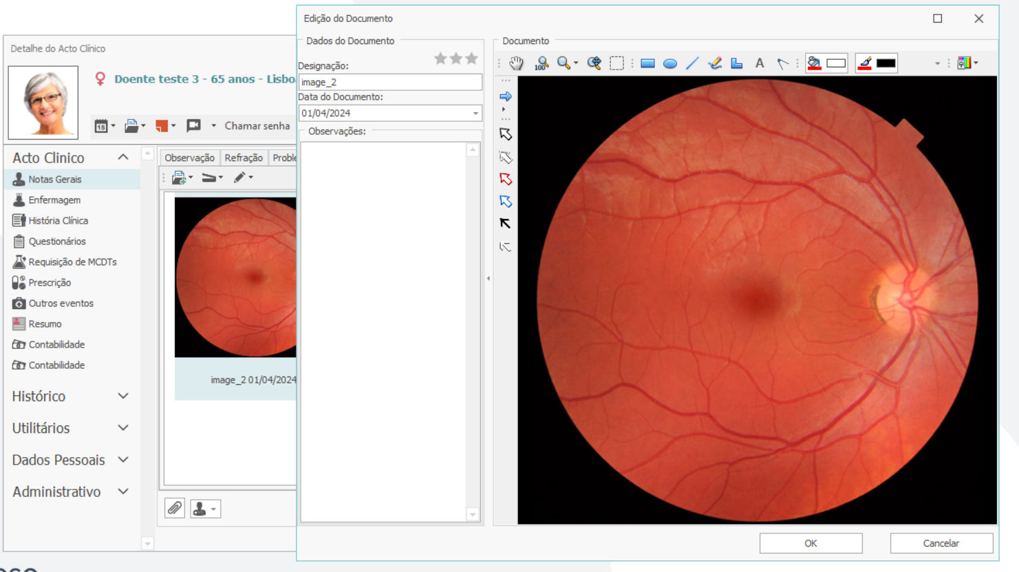The image size is (1019, 572).
Task: Click the paperclip attachment icon
Action: 175,509
